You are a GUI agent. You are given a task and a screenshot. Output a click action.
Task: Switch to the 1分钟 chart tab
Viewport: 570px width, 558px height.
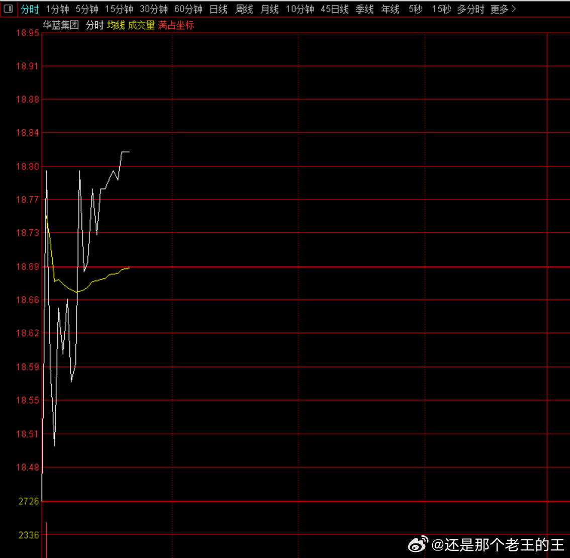point(57,9)
